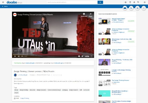Open the messages chat icon

point(138,2)
